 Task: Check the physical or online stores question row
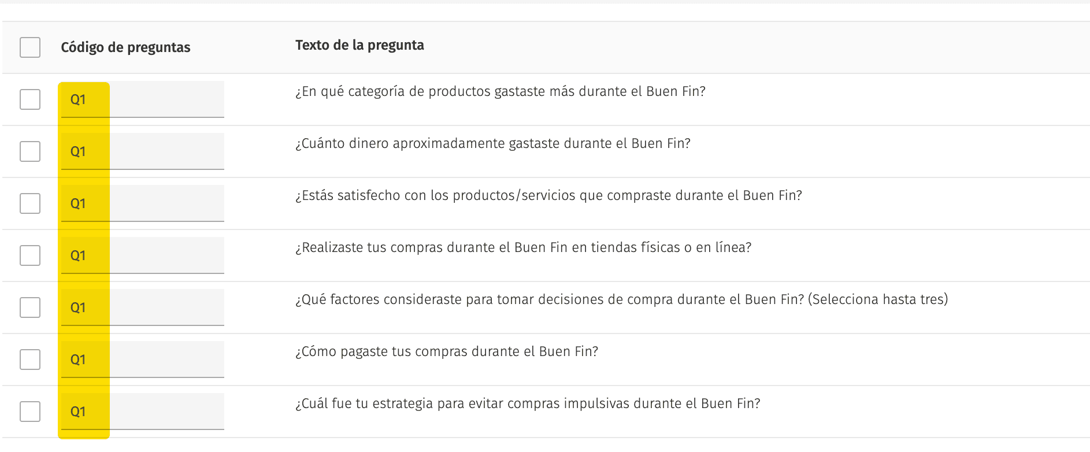[x=30, y=255]
